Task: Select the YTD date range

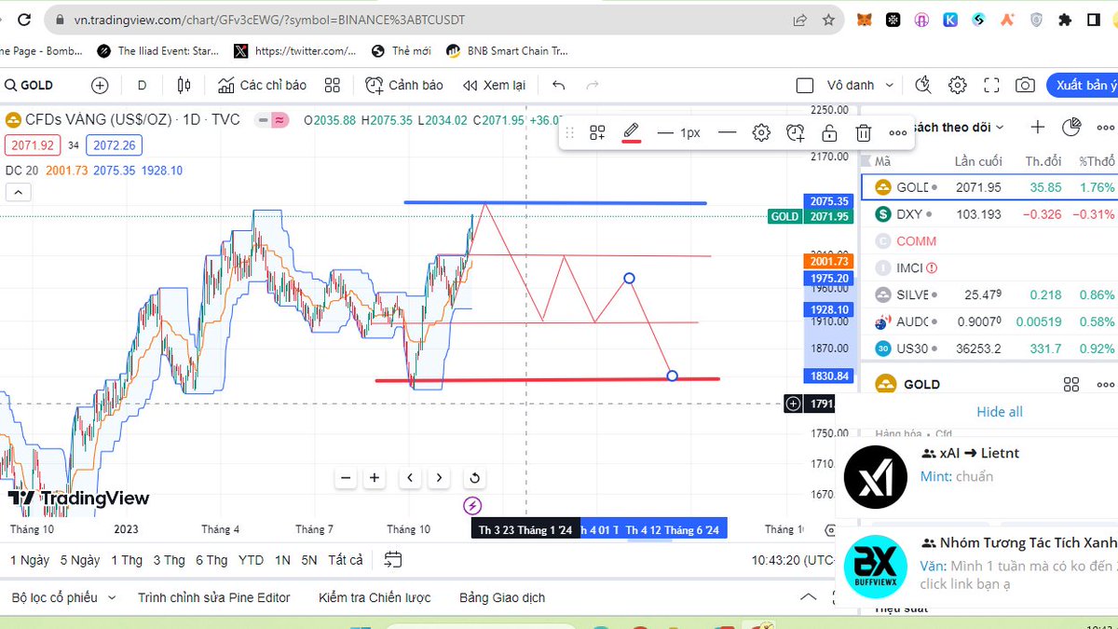Action: [x=251, y=560]
